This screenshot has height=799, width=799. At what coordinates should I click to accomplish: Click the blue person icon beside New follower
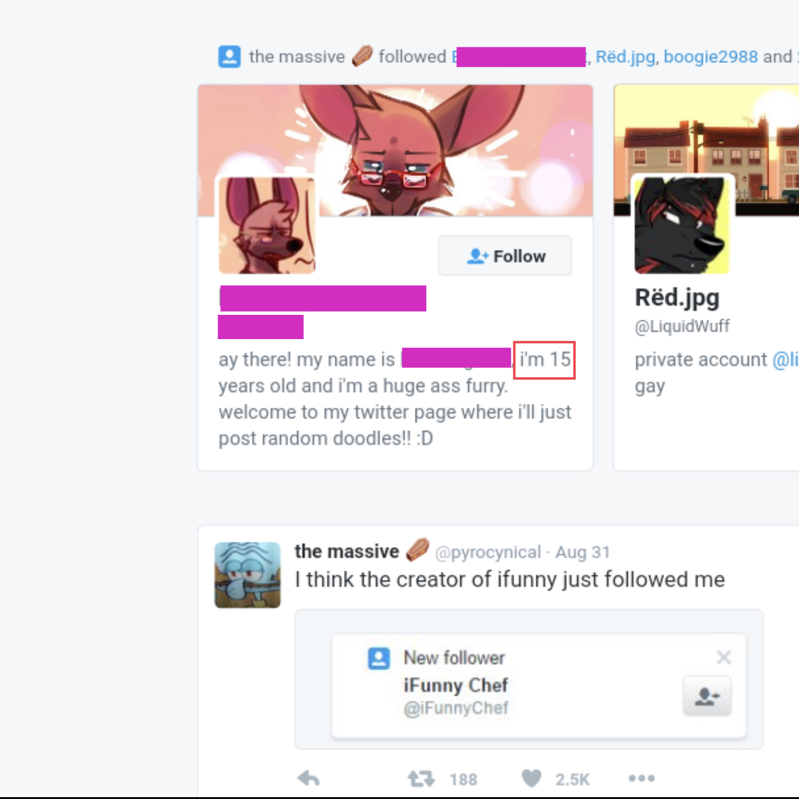[x=379, y=658]
